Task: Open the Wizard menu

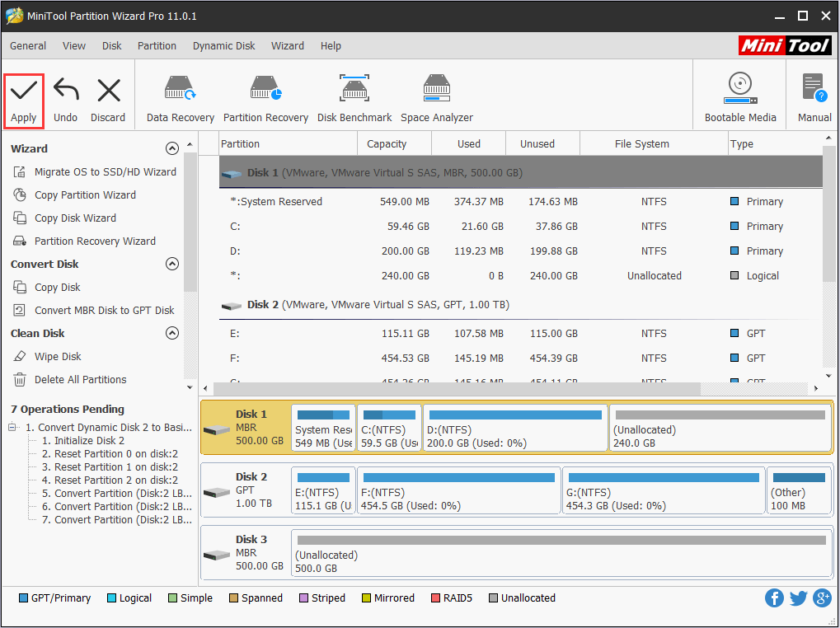Action: 287,46
